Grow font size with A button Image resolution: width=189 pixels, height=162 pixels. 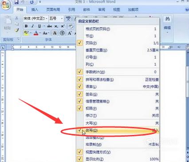pos(69,33)
